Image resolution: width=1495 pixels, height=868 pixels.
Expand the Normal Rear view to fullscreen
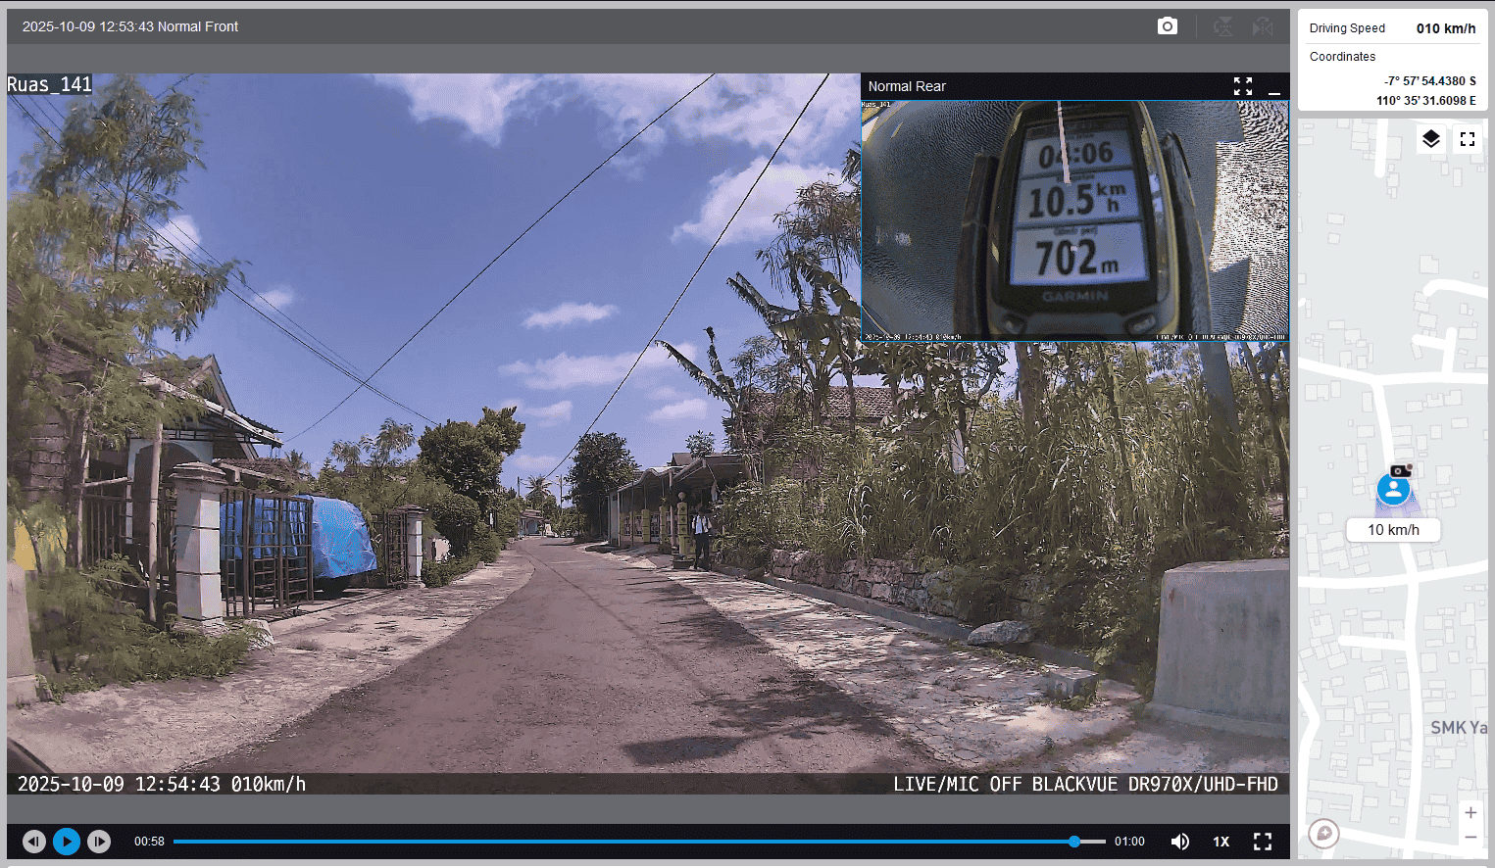click(x=1242, y=86)
